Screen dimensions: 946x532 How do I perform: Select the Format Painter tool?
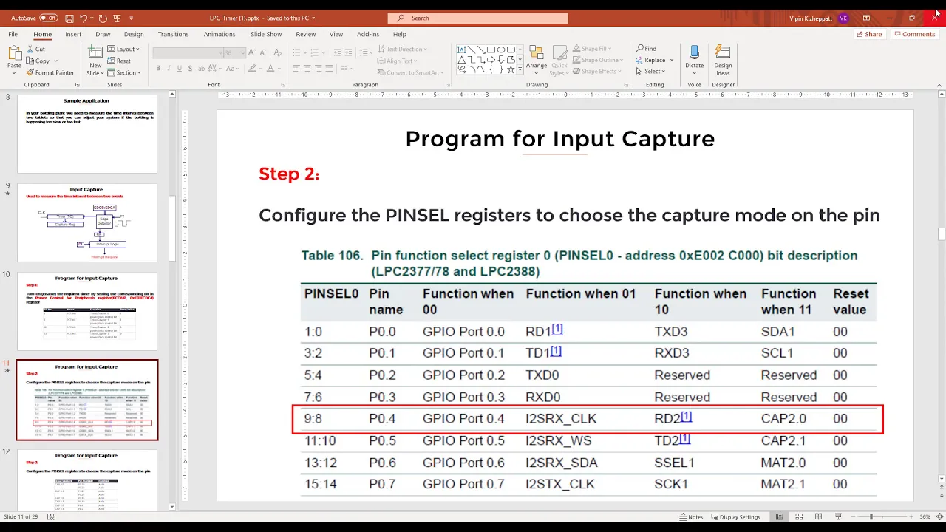tap(50, 72)
